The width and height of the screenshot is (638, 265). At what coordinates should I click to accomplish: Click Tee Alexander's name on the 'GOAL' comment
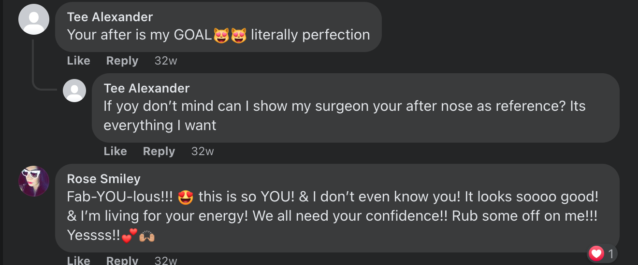pos(110,17)
